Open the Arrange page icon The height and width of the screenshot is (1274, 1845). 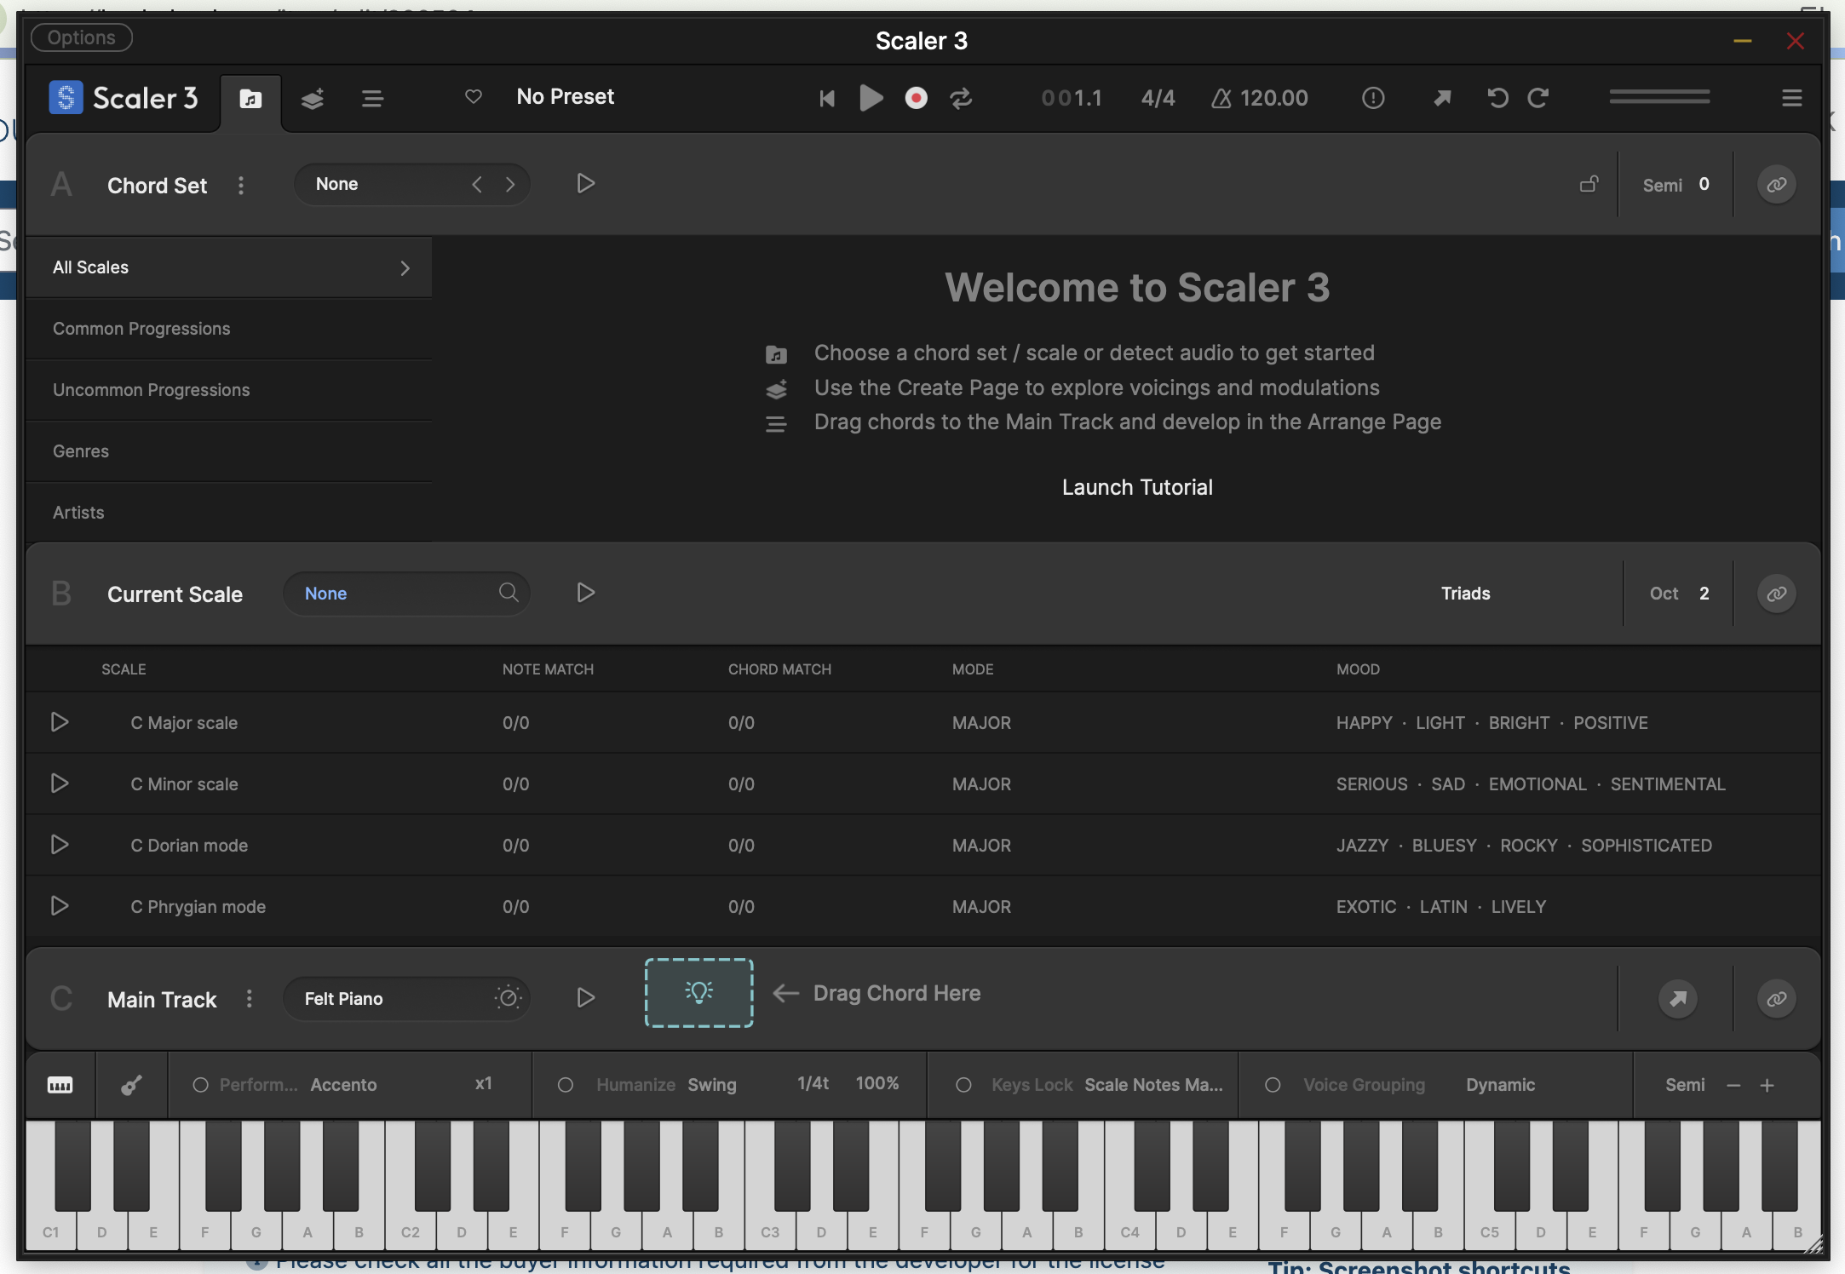click(x=372, y=98)
